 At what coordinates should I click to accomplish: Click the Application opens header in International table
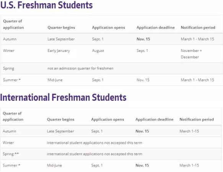point(107,119)
